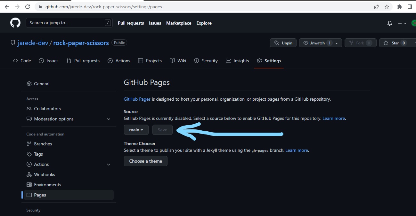
Task: Select Pages in settings sidebar
Action: 69,195
